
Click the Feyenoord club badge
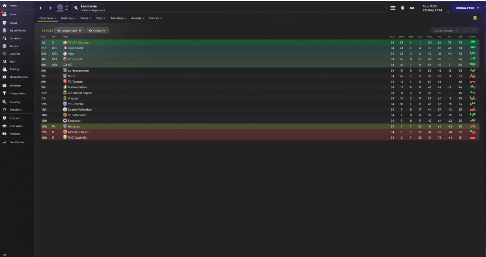(x=65, y=48)
